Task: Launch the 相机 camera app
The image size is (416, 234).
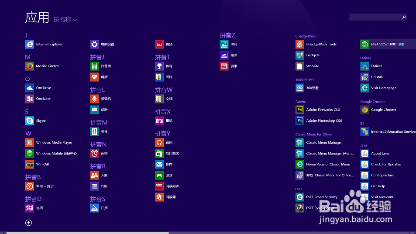Action: (164, 121)
